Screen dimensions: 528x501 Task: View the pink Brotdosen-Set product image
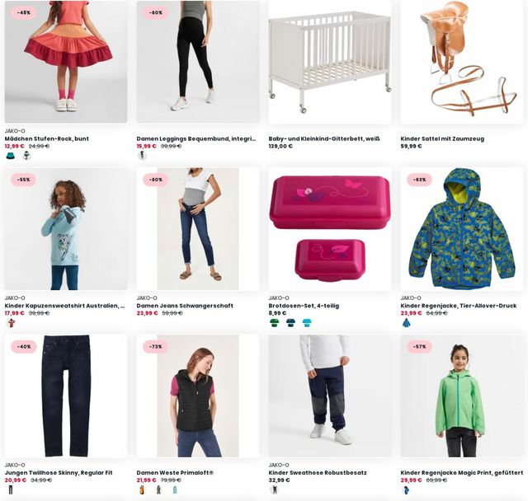[330, 228]
